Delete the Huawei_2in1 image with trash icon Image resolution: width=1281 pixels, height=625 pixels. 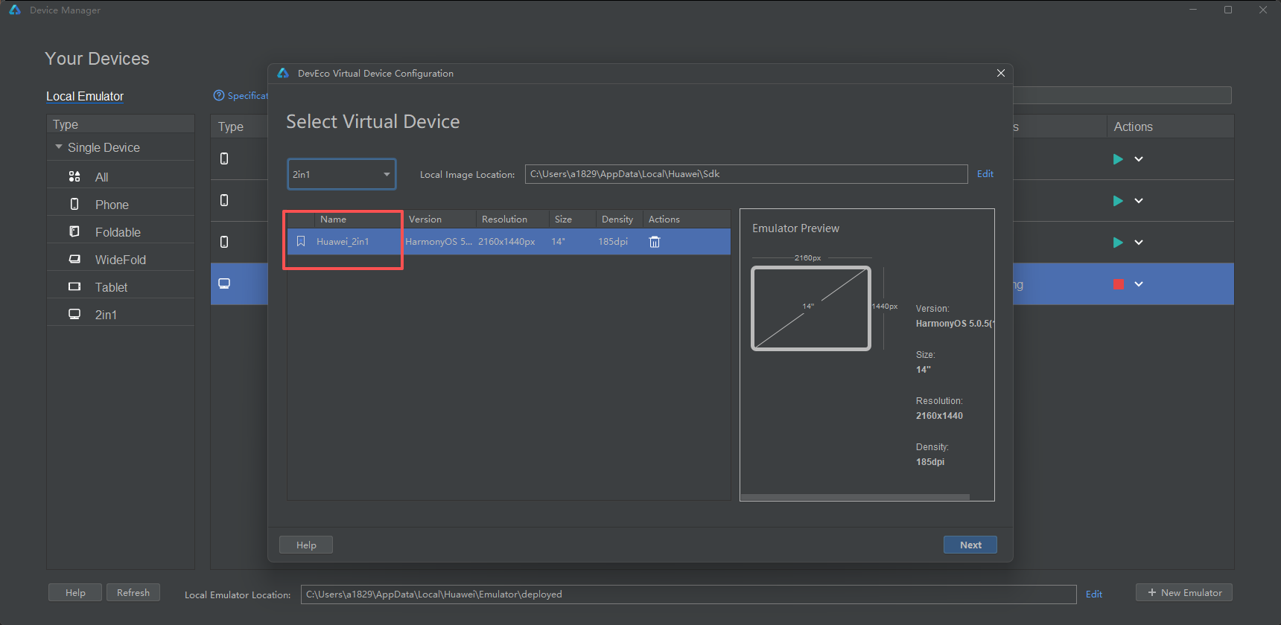pyautogui.click(x=655, y=242)
